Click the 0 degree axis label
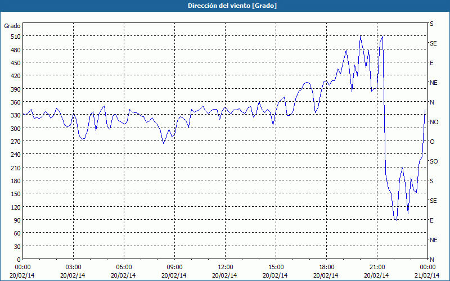 click(x=19, y=260)
